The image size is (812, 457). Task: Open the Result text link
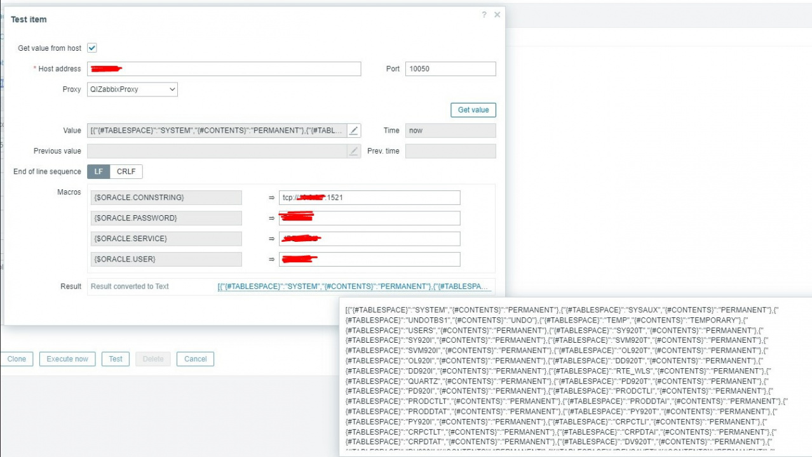pos(354,286)
